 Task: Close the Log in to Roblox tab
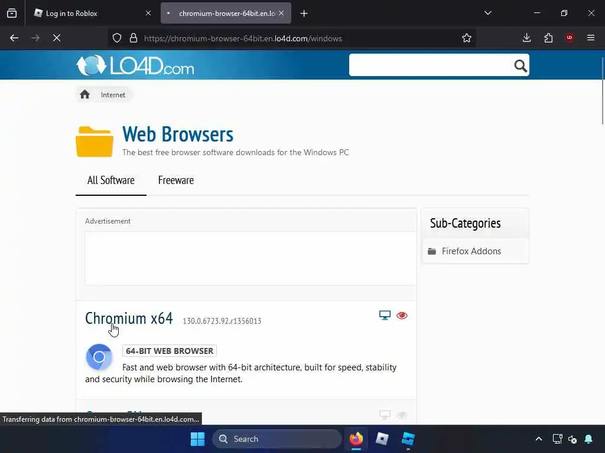coord(148,13)
